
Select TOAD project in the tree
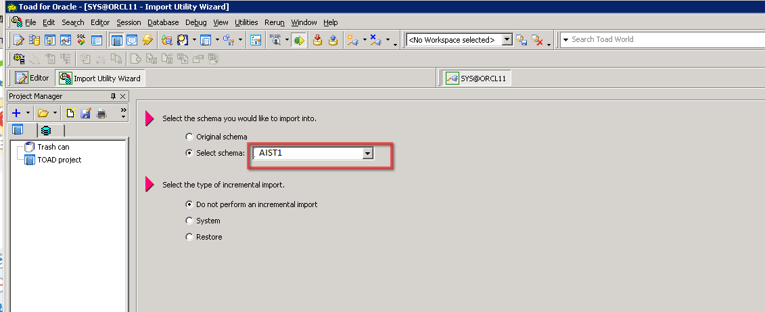click(59, 160)
